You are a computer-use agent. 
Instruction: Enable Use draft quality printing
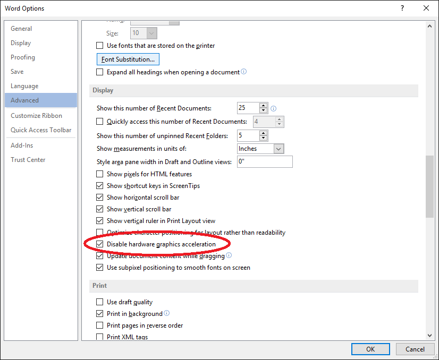(100, 302)
